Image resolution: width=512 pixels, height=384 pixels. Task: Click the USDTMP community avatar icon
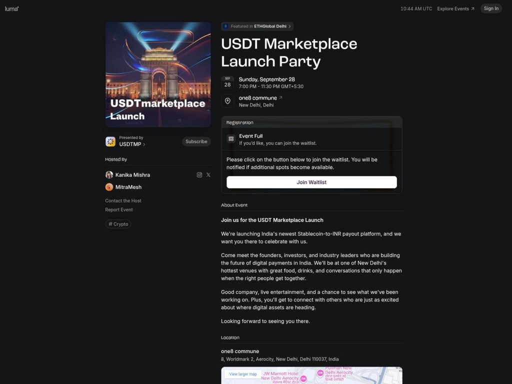110,141
